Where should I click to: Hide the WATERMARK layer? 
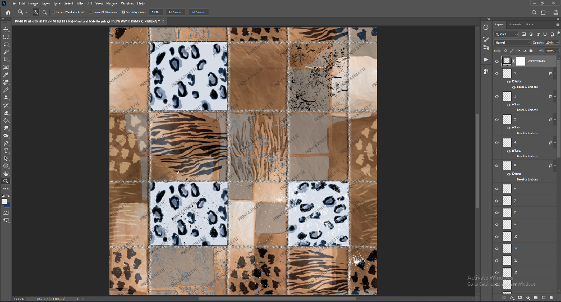click(496, 62)
